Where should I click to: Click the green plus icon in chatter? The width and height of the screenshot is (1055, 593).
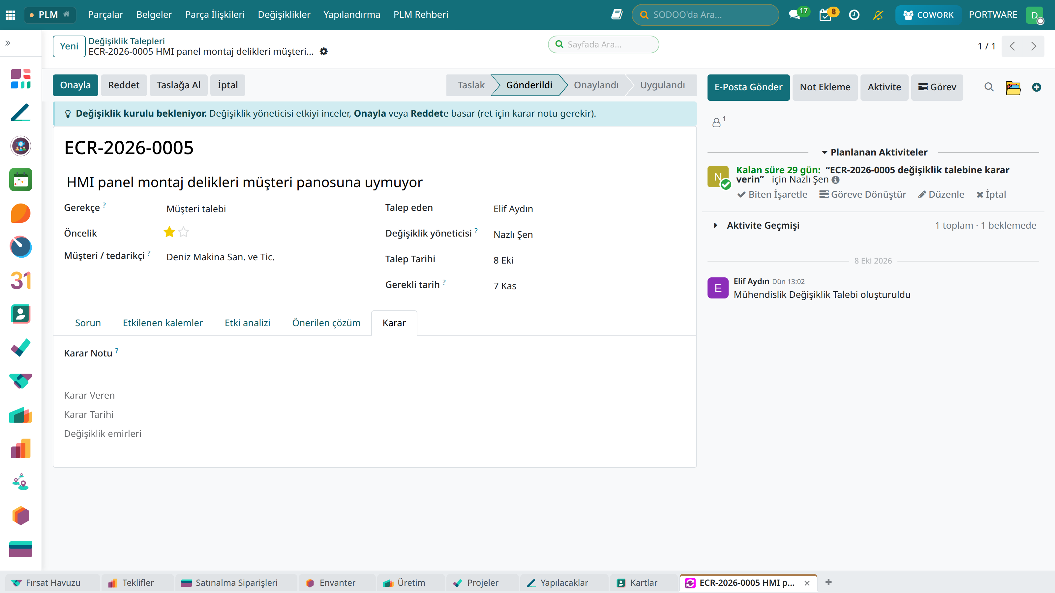point(1037,87)
